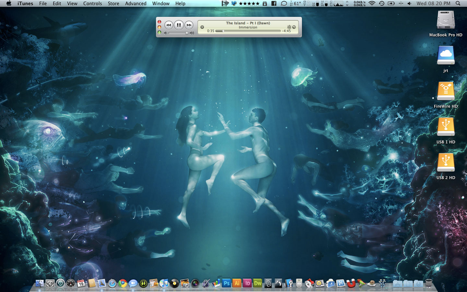Open iChat in the Dock
The width and height of the screenshot is (467, 292).
tap(133, 283)
